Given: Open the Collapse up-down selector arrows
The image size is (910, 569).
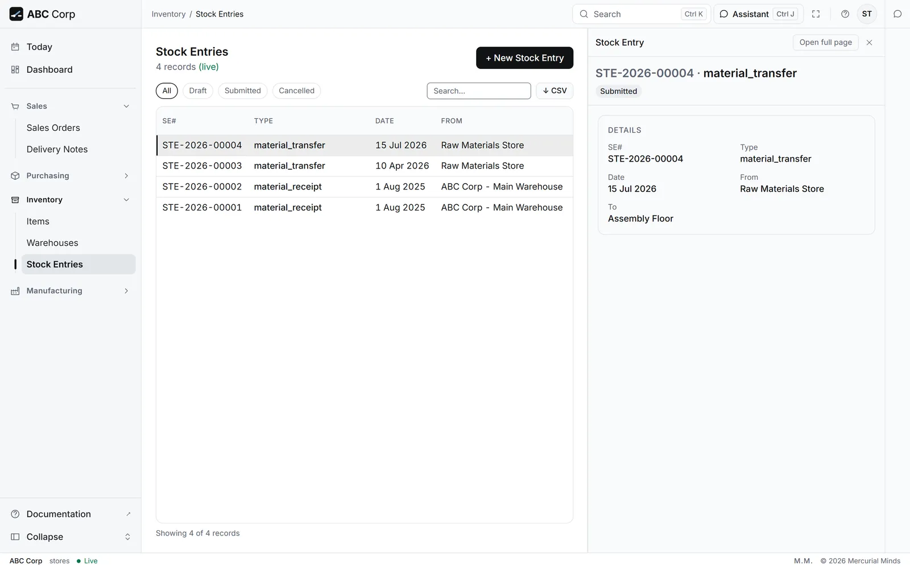Looking at the screenshot, I should click(127, 537).
